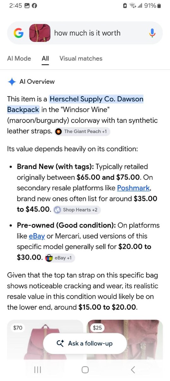This screenshot has width=170, height=381.
Task: Open the recent apps navigation button
Action: (x=37, y=369)
